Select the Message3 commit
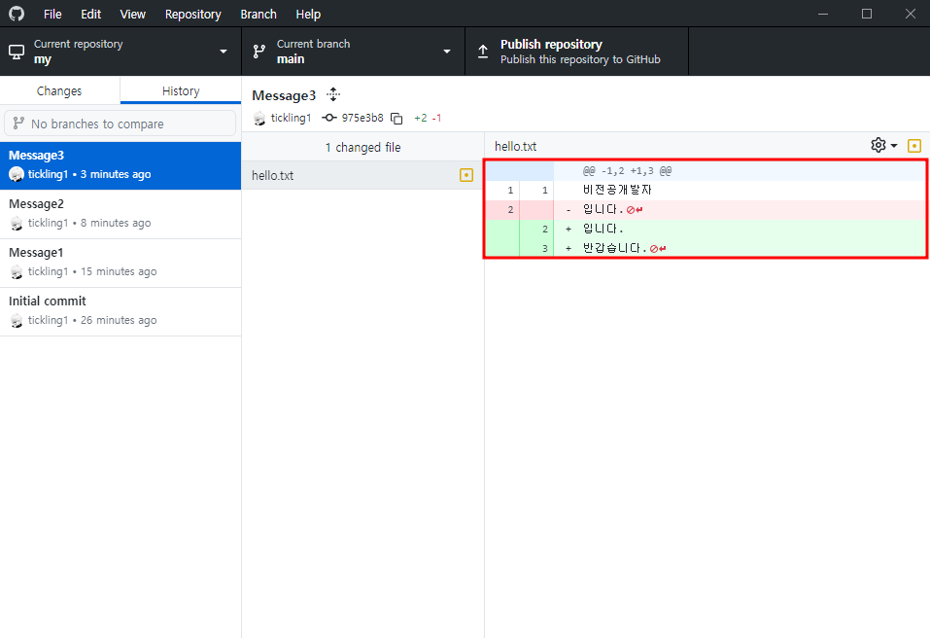930x638 pixels. 121,165
